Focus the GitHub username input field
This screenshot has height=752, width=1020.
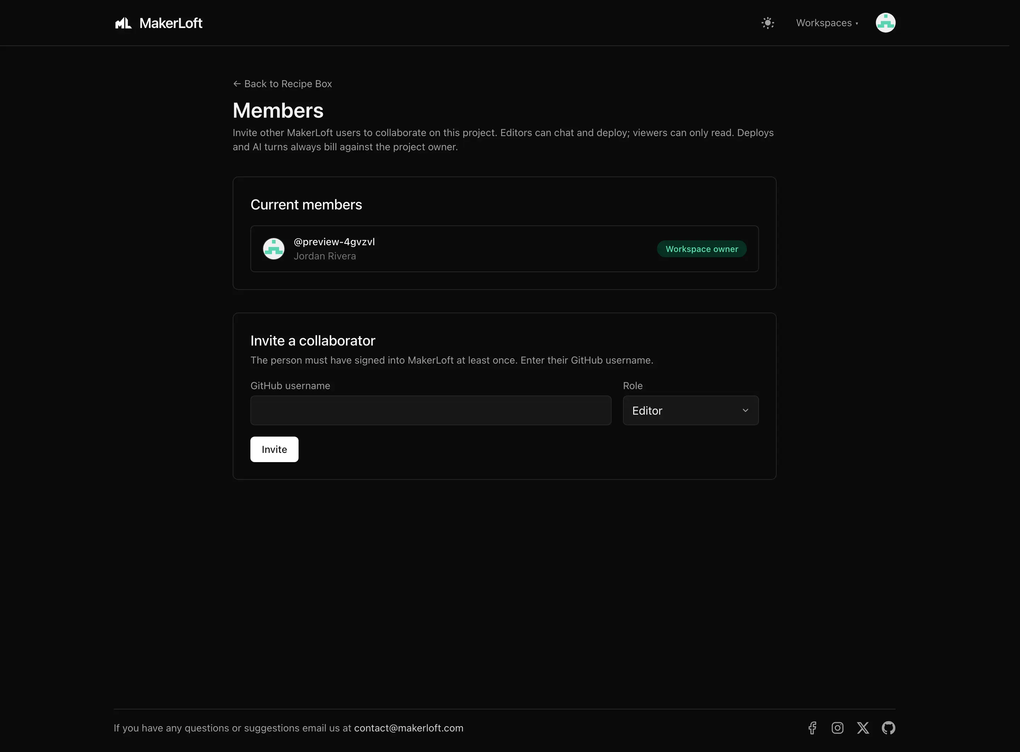[x=430, y=411]
